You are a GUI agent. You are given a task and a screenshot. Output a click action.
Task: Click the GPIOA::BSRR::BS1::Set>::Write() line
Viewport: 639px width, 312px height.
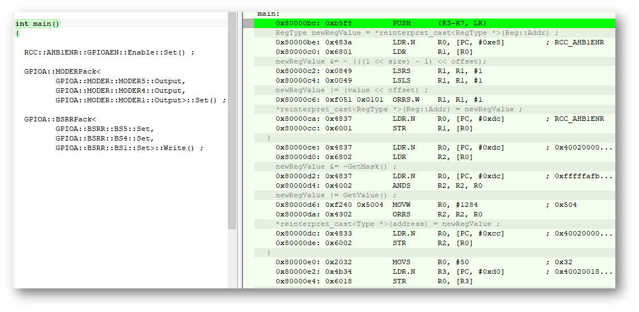(129, 148)
